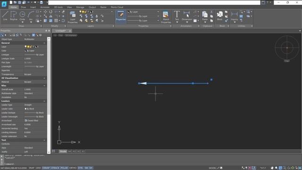Open the ribbon color By Layer dropdown
302x170 pixels.
click(x=158, y=12)
